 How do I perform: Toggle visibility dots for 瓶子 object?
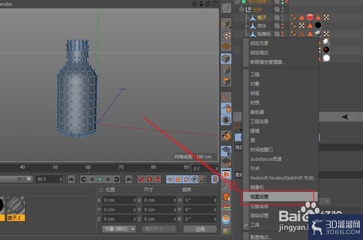tap(283, 17)
